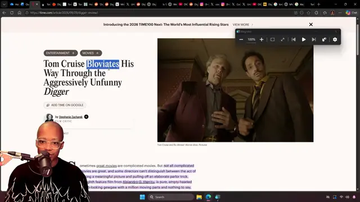Viewport: 360px width, 202px height.
Task: Click the highlighted word Bloviates in headline
Action: pos(102,64)
